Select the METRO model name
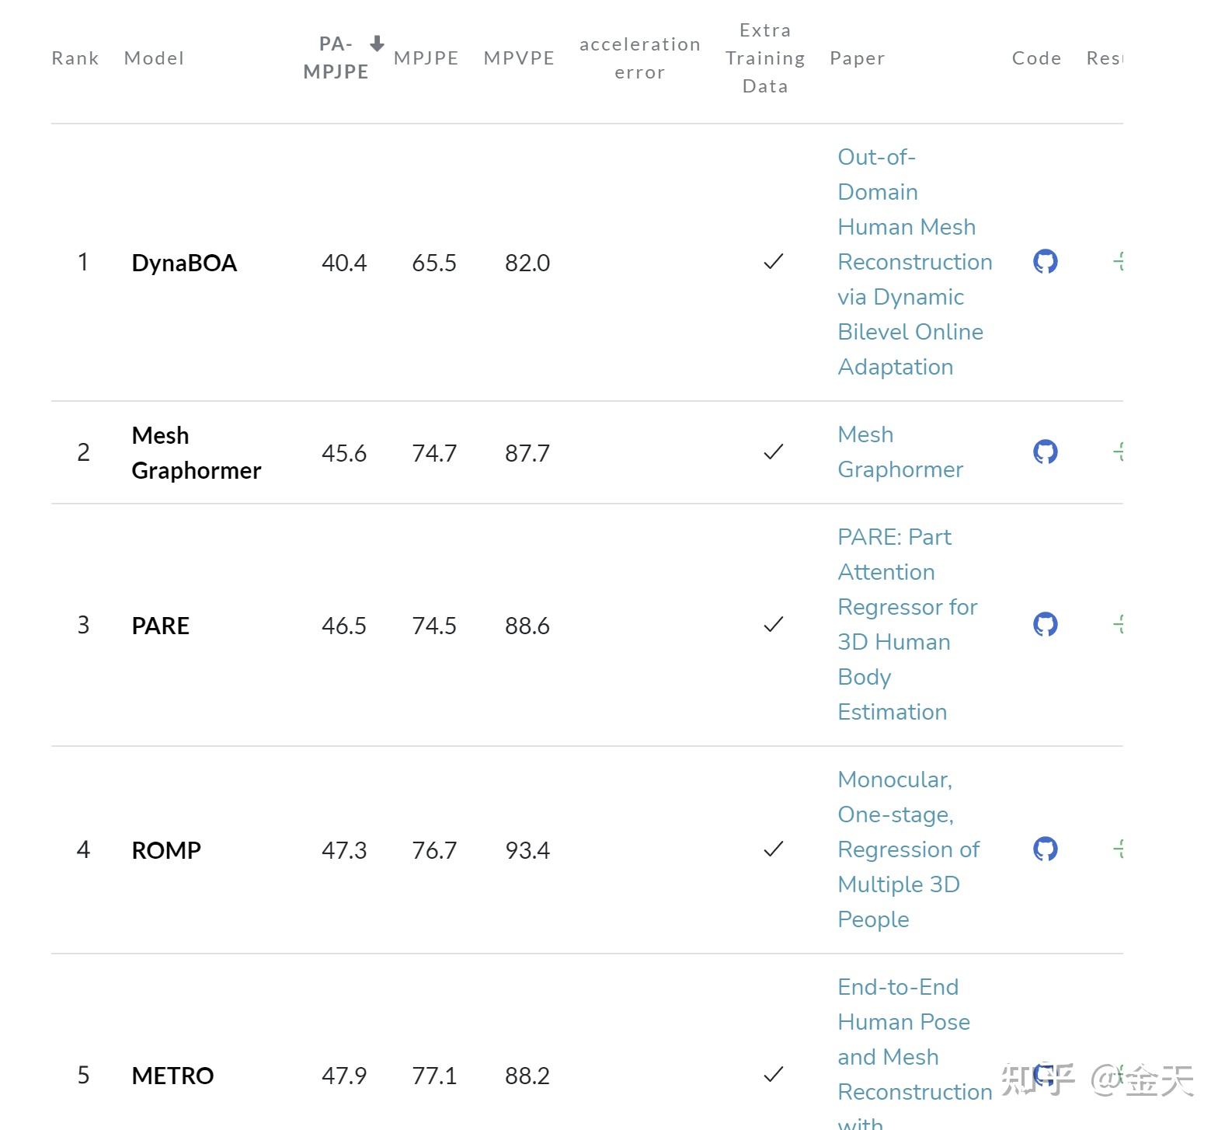The image size is (1225, 1130). pyautogui.click(x=172, y=1076)
